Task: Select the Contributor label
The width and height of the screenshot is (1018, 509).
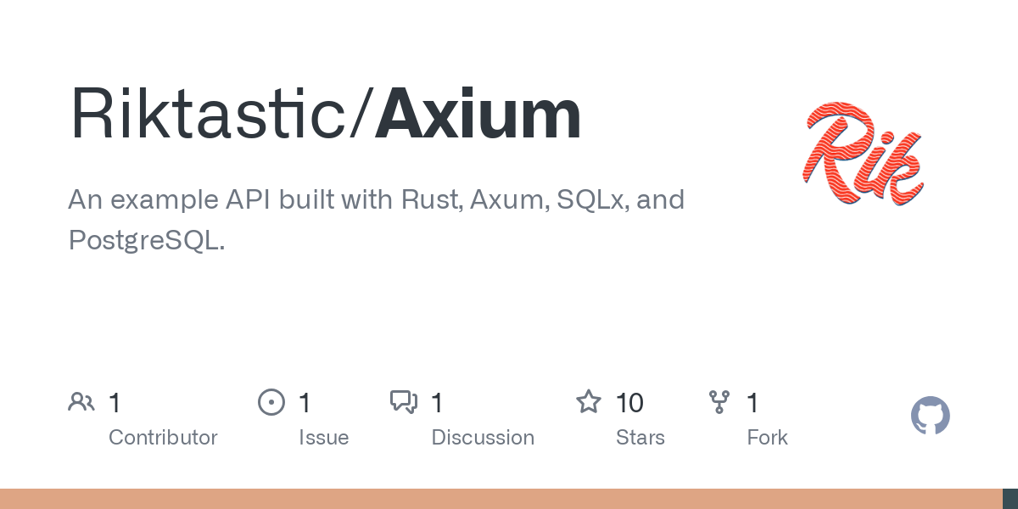Action: tap(163, 438)
